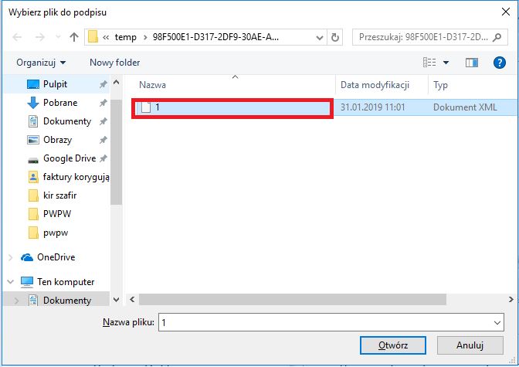
Task: Click the search field in folder
Action: tap(429, 37)
